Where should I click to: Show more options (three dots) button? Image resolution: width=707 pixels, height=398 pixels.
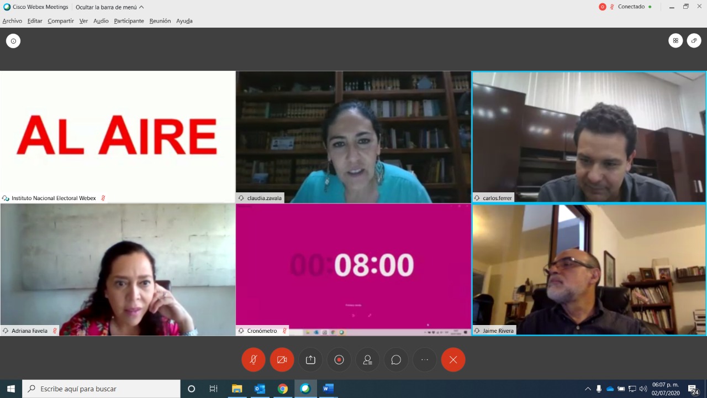(x=425, y=360)
